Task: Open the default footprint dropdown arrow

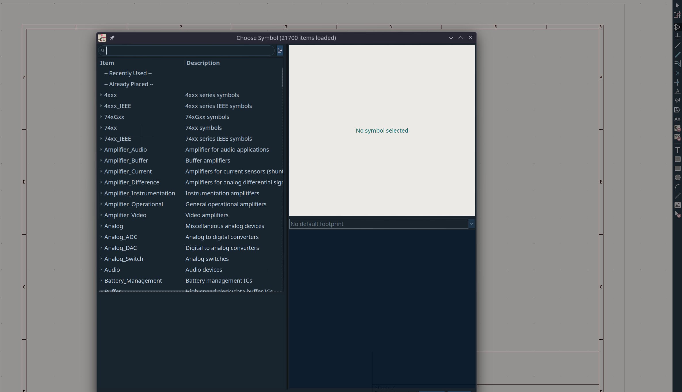Action: pos(471,224)
